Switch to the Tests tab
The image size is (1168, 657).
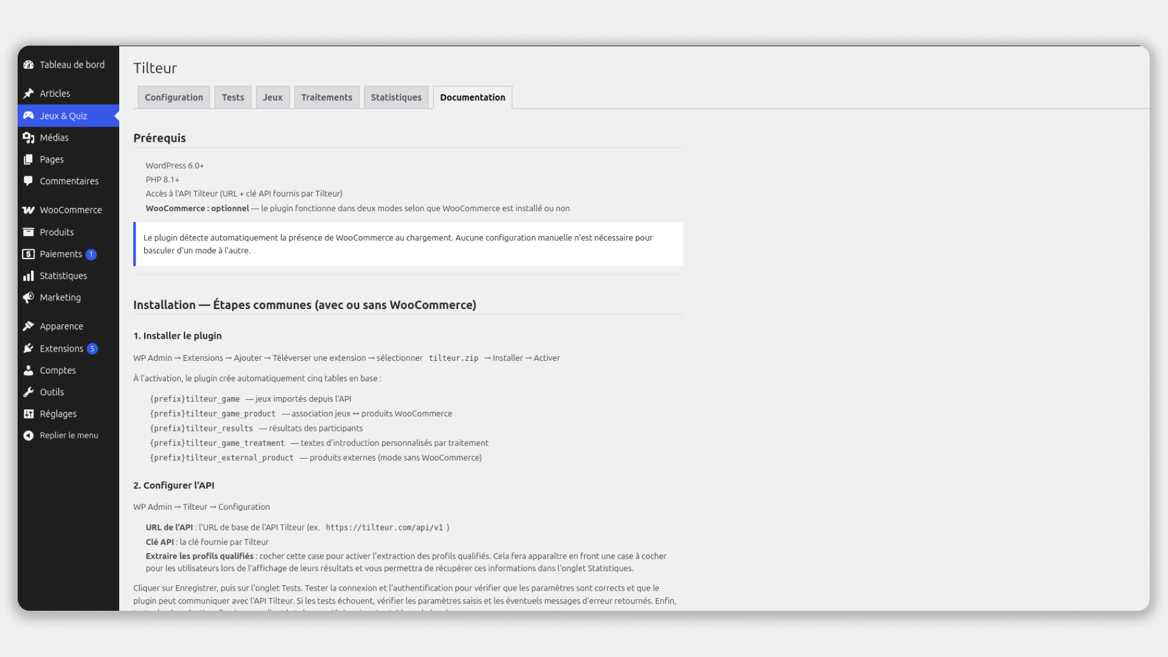tap(233, 97)
